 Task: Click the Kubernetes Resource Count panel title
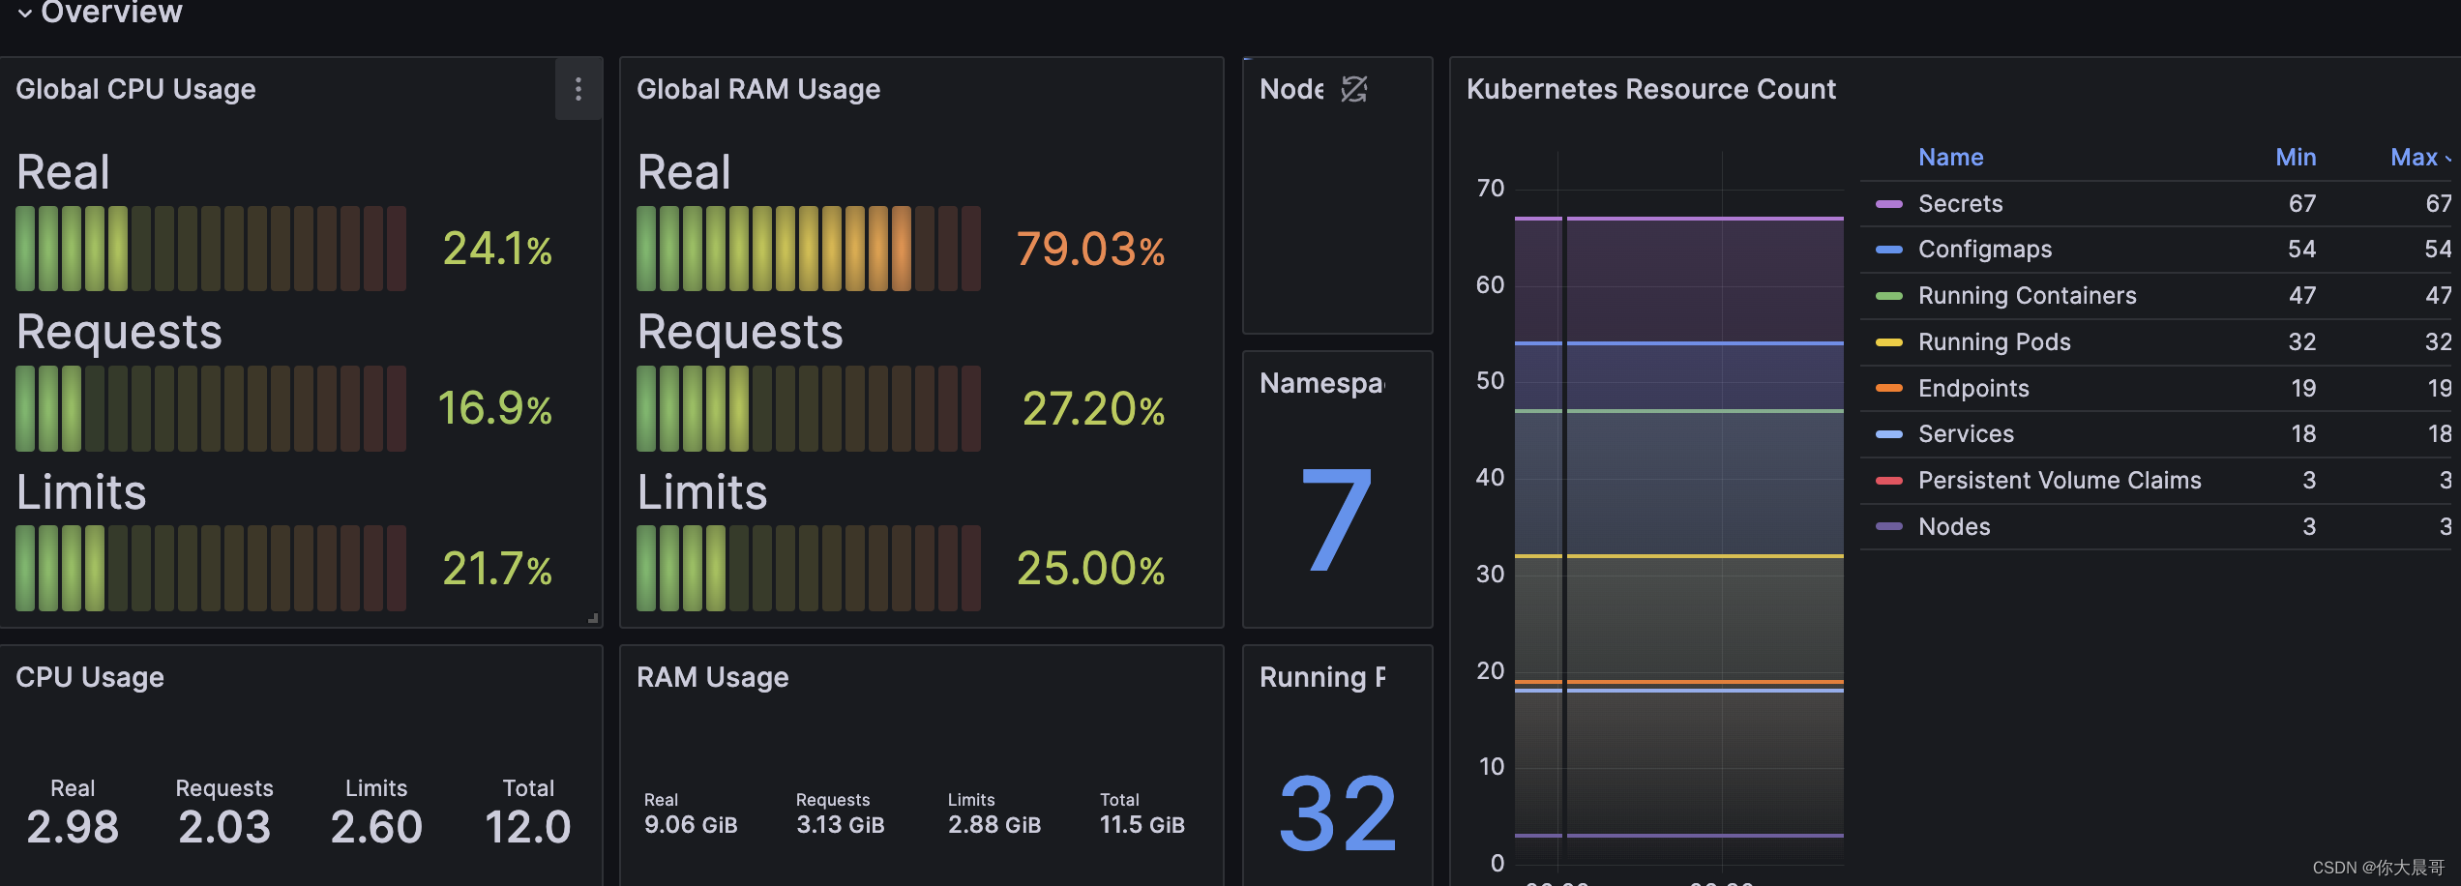(1650, 89)
